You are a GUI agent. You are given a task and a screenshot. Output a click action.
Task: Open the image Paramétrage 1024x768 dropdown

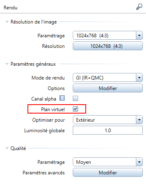coord(108,35)
